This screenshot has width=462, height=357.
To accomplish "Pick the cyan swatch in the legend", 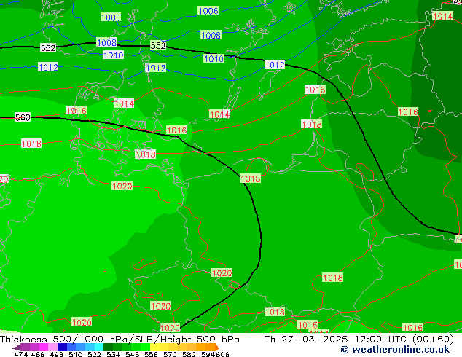I will click(99, 348).
